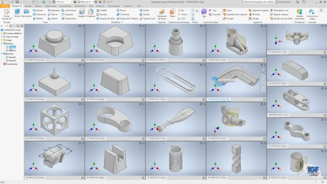Screen dimensions: 327x184
Task: Open the Generador de forma tool
Action: point(162,14)
